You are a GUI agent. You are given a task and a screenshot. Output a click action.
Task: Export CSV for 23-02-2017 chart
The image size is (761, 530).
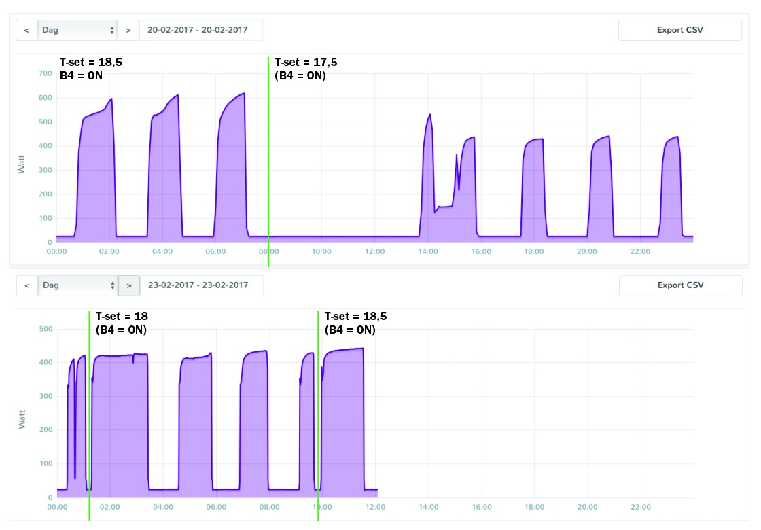(x=680, y=285)
